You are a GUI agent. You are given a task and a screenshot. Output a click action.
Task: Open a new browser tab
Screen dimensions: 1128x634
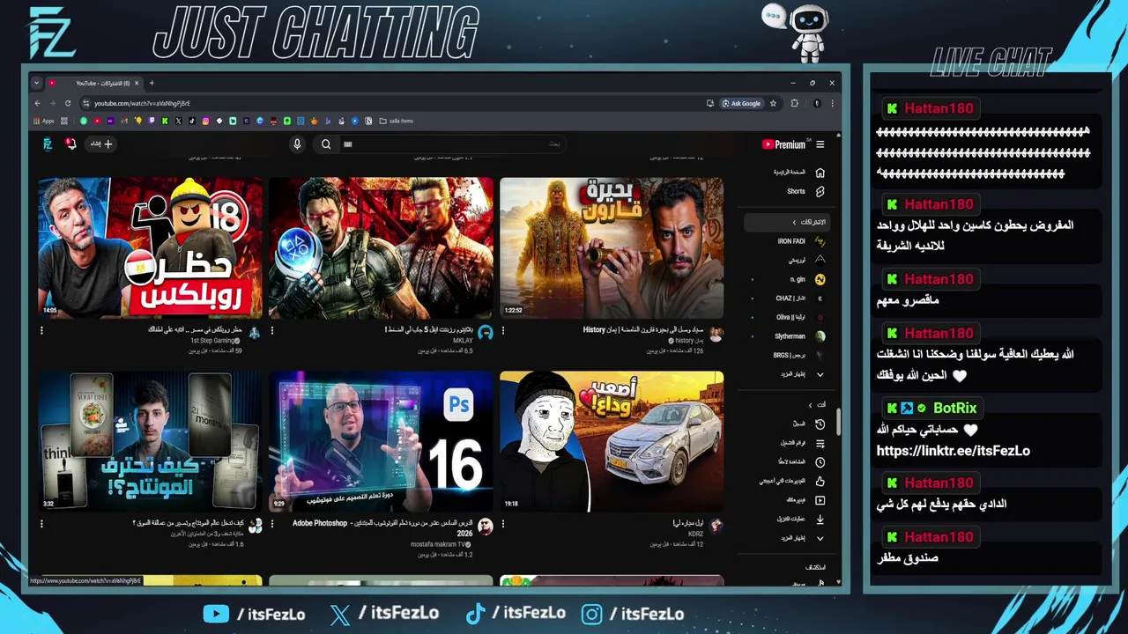tap(152, 83)
